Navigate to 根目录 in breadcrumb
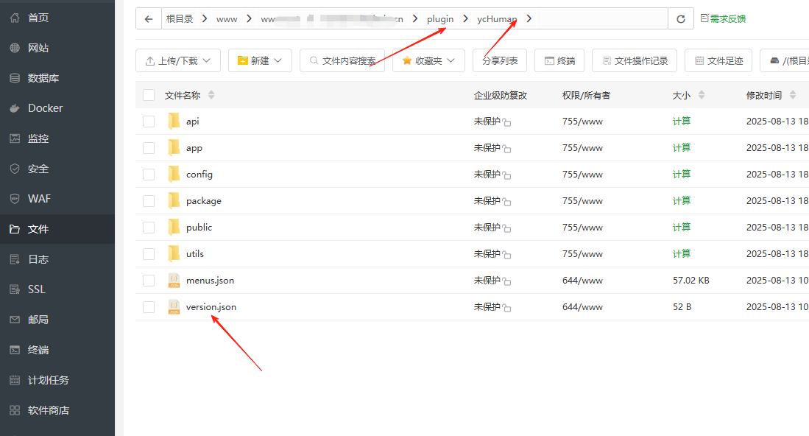The image size is (809, 436). pyautogui.click(x=180, y=19)
